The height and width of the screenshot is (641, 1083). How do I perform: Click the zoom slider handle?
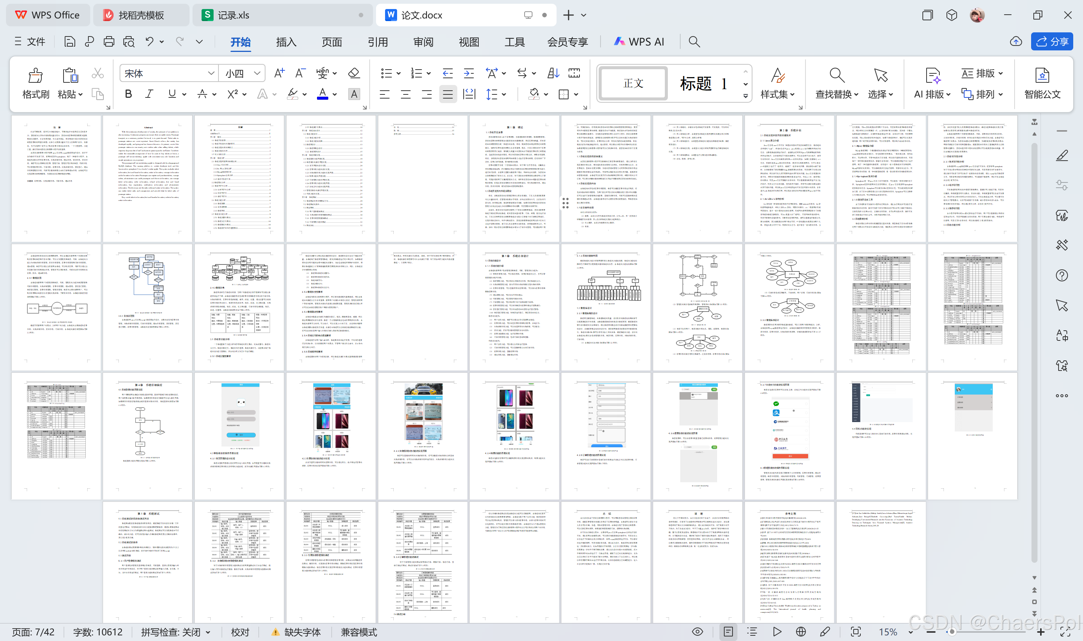click(952, 632)
